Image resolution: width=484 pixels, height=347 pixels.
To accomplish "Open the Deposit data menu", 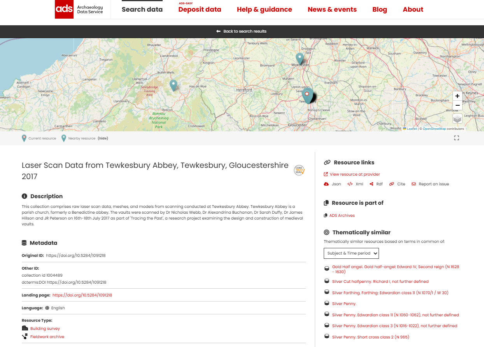I will (x=200, y=10).
